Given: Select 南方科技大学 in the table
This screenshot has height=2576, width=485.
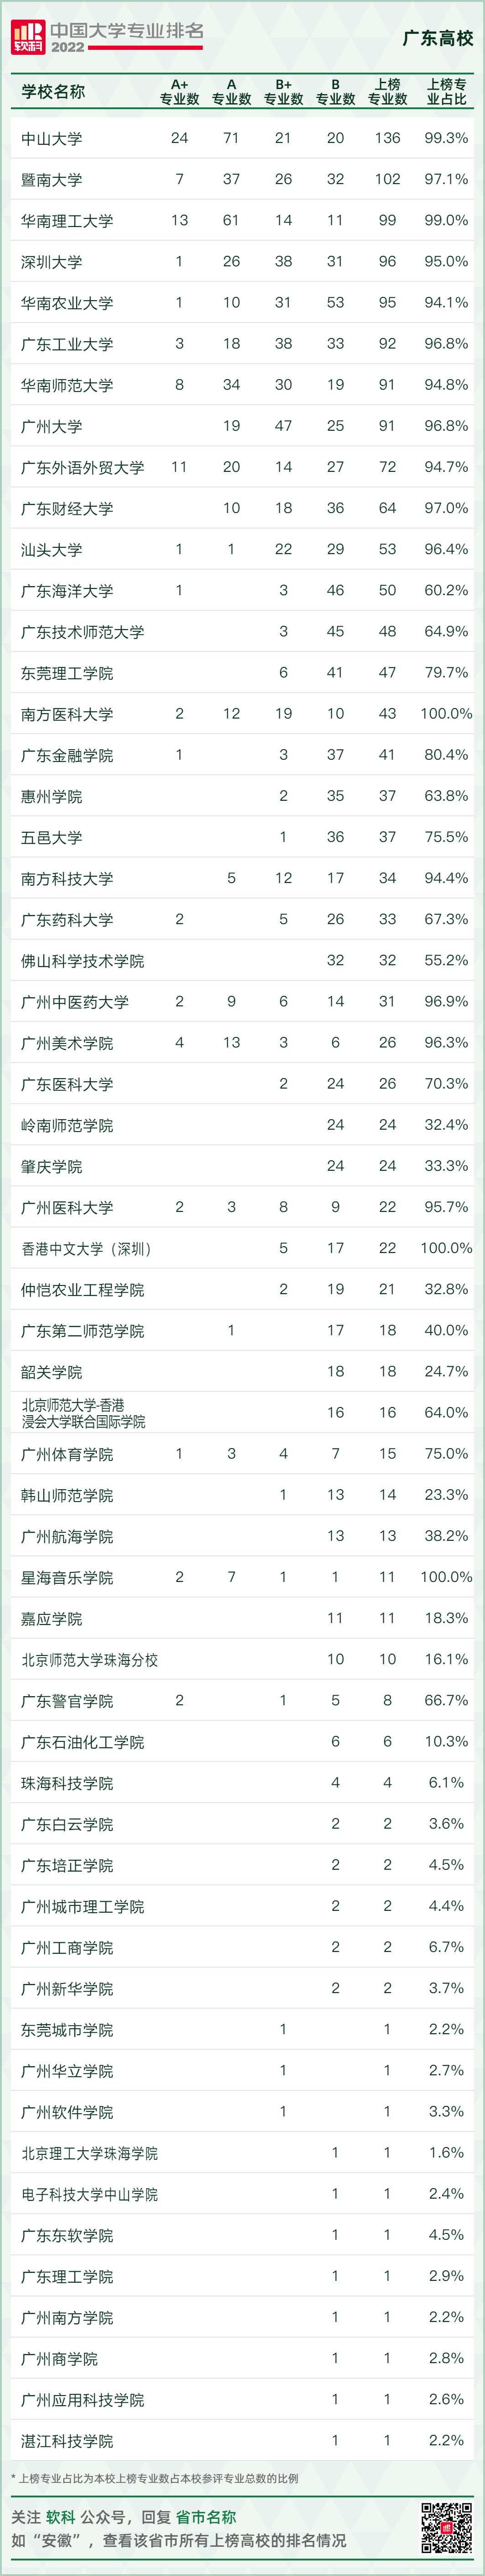Looking at the screenshot, I should pyautogui.click(x=67, y=878).
